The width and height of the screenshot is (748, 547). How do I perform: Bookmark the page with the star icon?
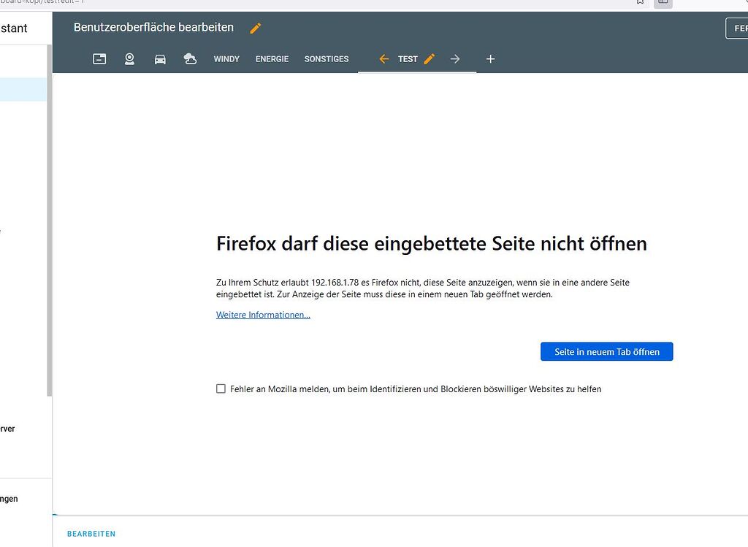[x=640, y=3]
